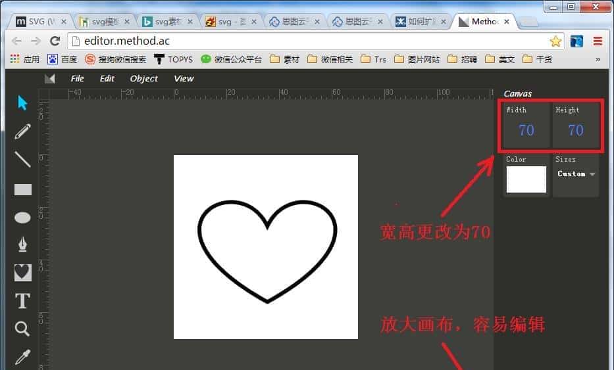Open the 干货 bookmark folder
Screen dimensions: 614x370
(538, 59)
